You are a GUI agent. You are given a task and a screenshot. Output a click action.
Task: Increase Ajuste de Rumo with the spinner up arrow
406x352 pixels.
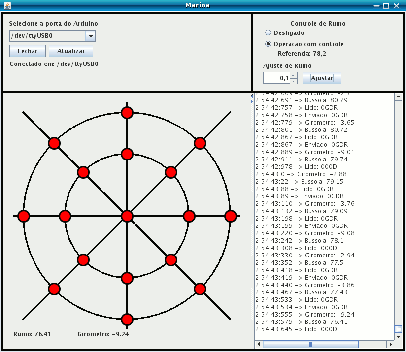tap(293, 75)
